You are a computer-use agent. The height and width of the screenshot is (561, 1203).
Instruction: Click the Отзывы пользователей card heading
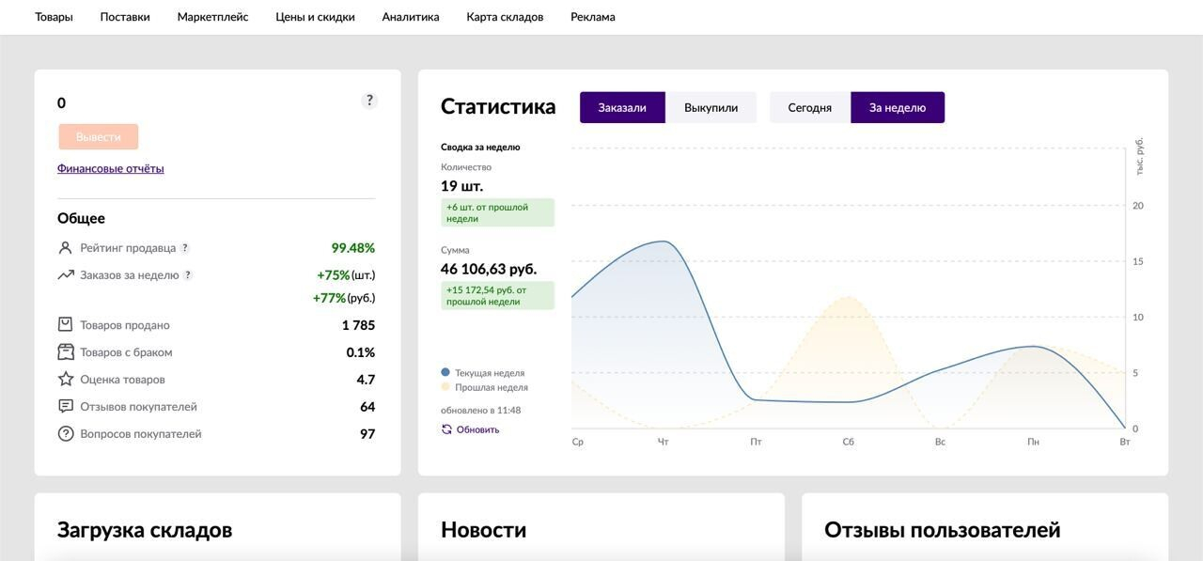(x=943, y=530)
